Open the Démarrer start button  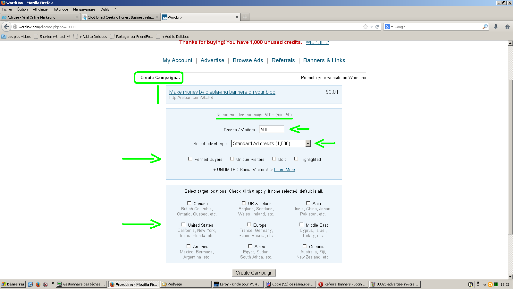pos(13,284)
